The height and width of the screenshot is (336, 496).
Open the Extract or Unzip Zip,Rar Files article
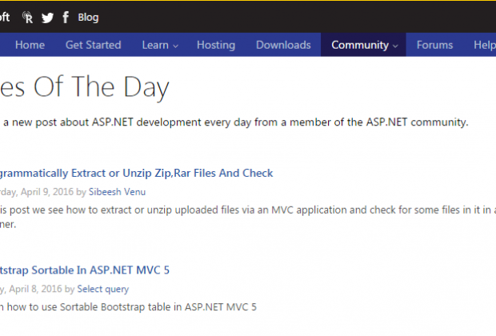136,173
